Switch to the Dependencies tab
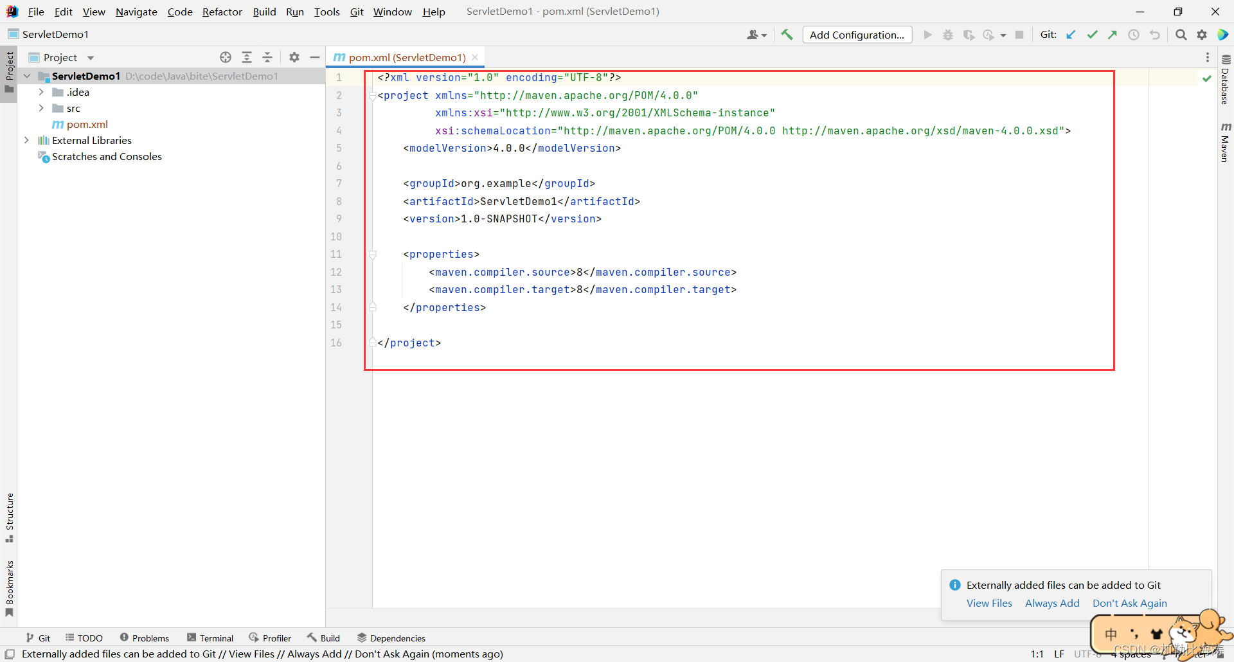The image size is (1234, 662). point(397,638)
